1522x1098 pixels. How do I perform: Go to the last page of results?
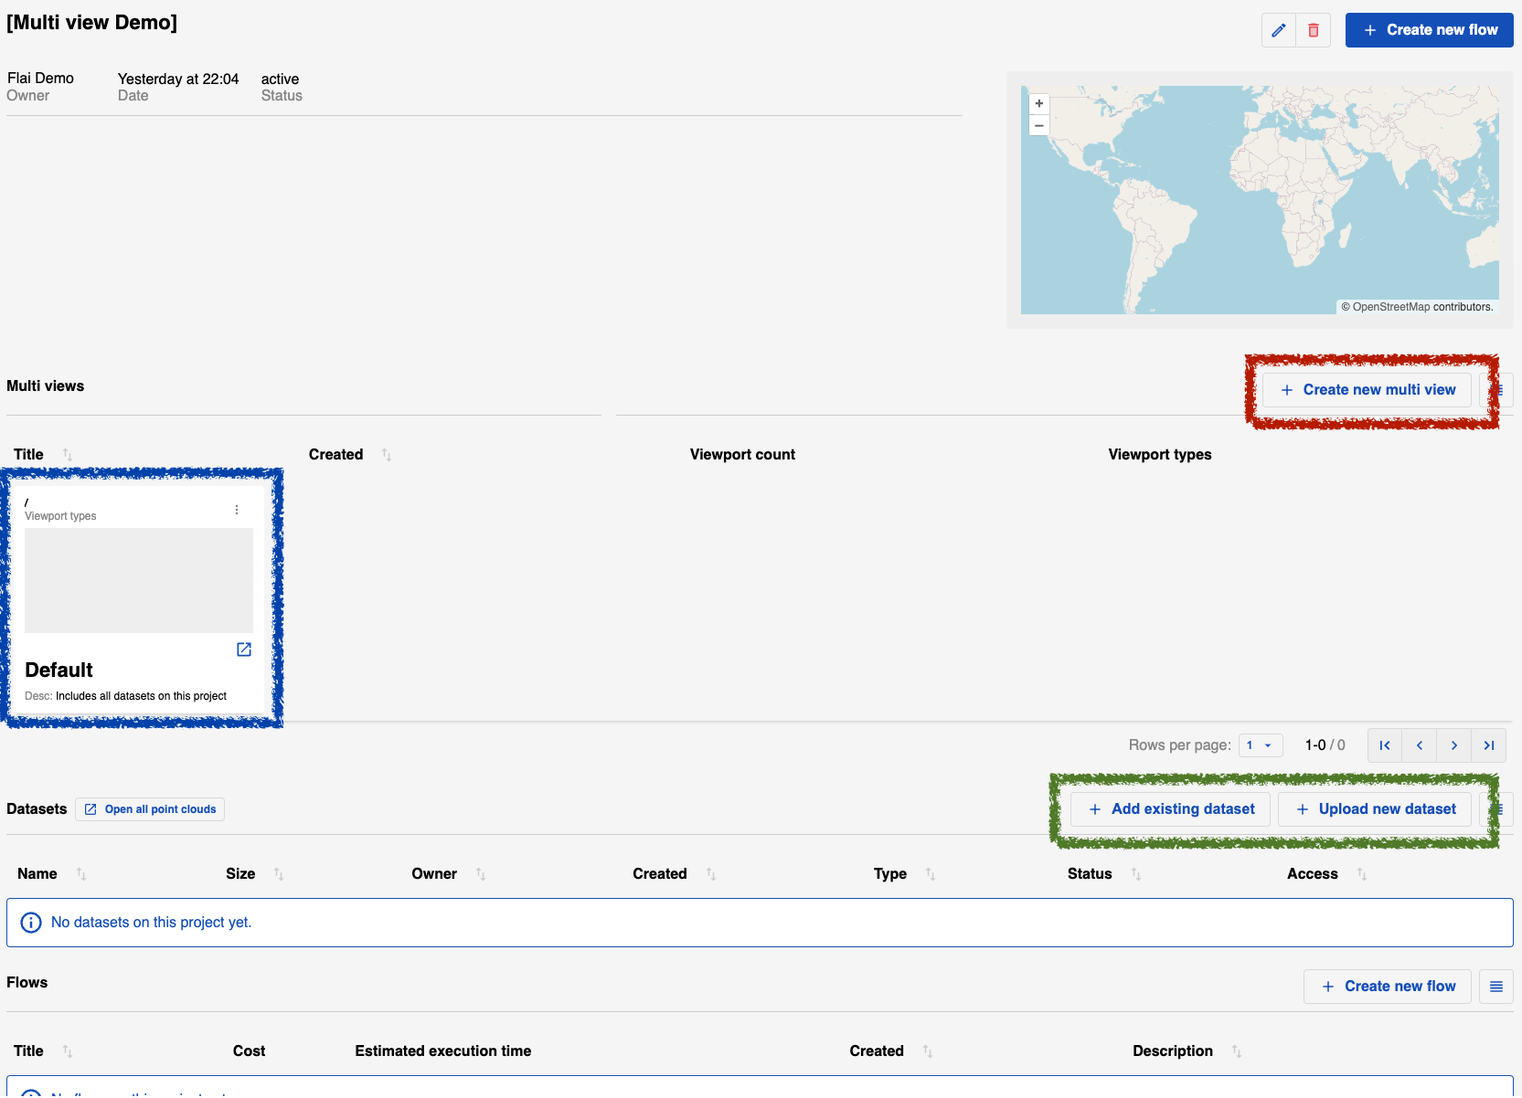point(1489,745)
